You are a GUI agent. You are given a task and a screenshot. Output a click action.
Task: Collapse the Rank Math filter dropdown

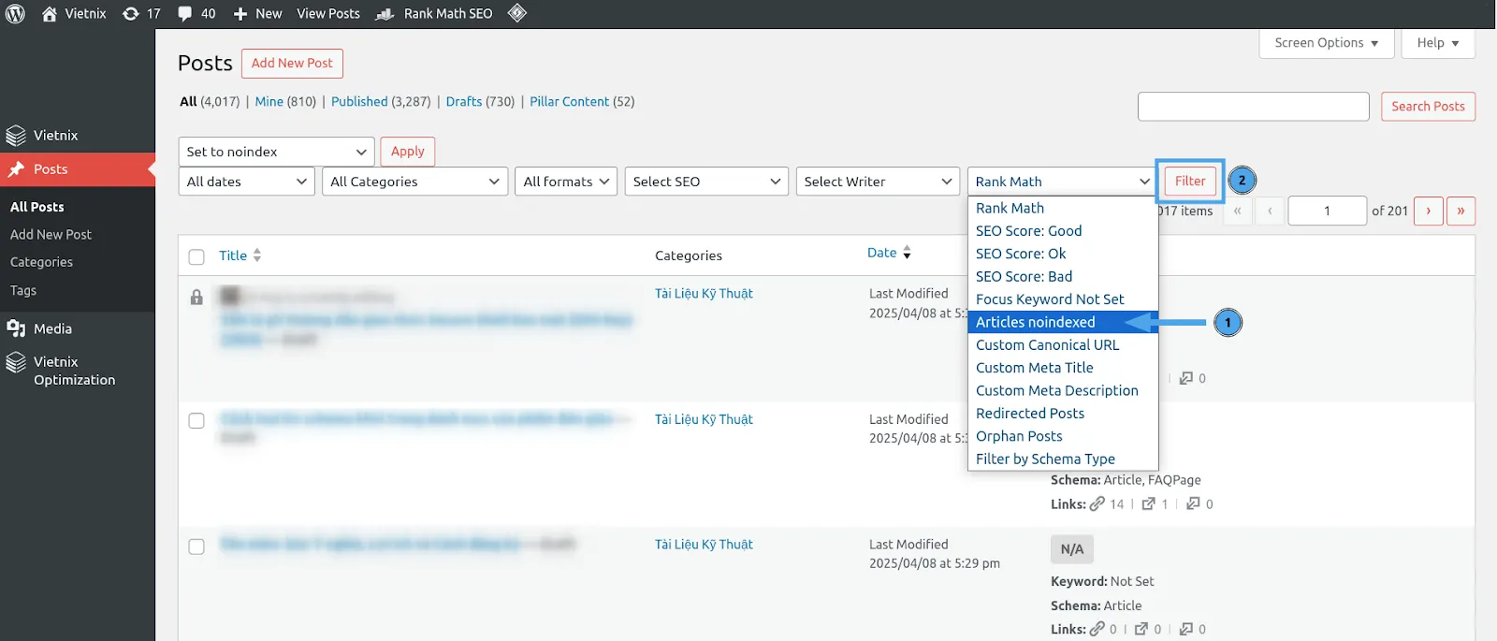[1062, 182]
